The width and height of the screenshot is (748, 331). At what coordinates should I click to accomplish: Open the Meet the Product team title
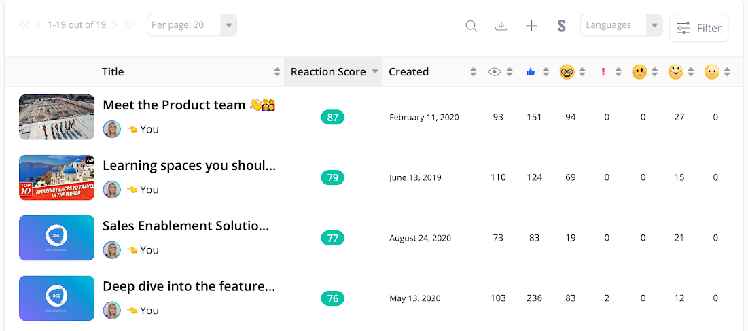click(190, 105)
